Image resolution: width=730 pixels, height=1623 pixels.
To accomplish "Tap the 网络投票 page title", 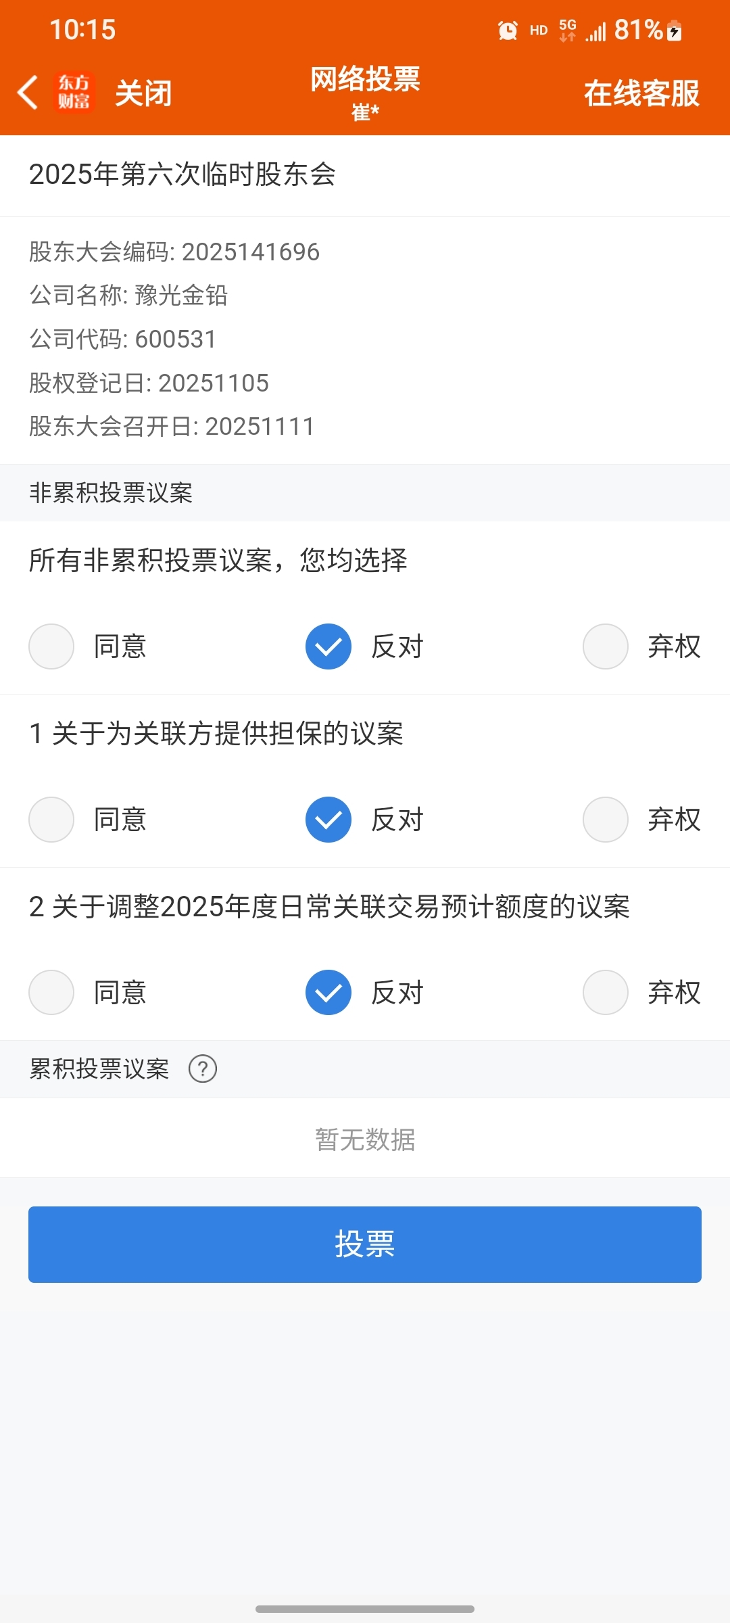I will coord(365,80).
